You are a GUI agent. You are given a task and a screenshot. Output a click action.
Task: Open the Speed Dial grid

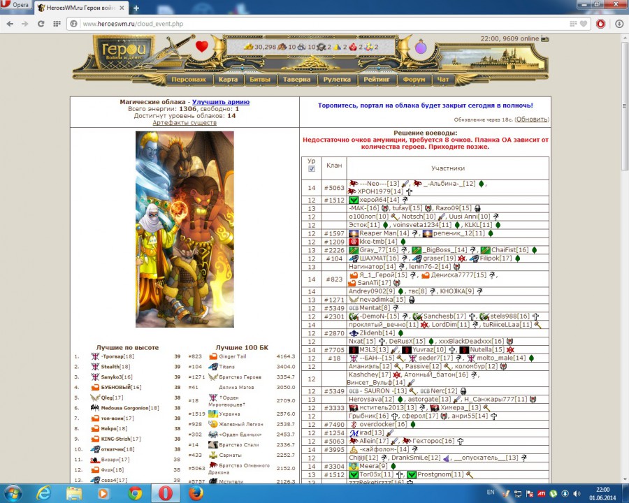[57, 24]
